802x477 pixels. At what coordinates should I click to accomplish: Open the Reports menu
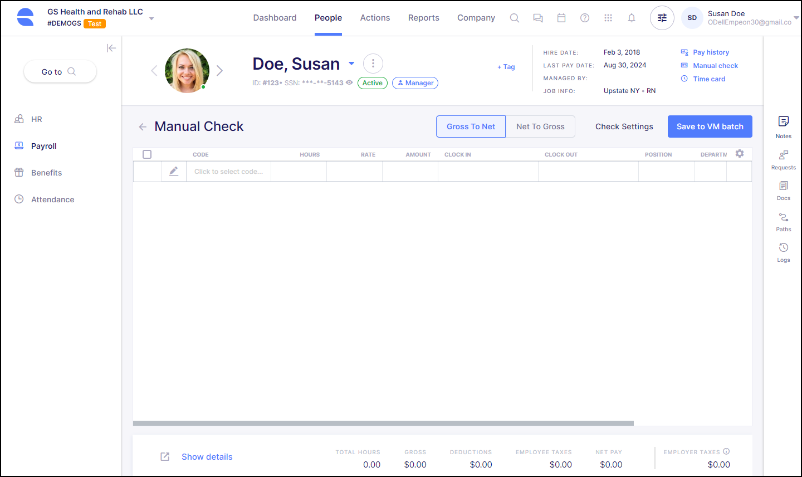[x=423, y=18]
